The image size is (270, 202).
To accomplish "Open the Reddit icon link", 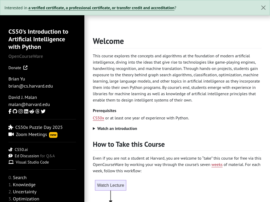I will point(32,111).
